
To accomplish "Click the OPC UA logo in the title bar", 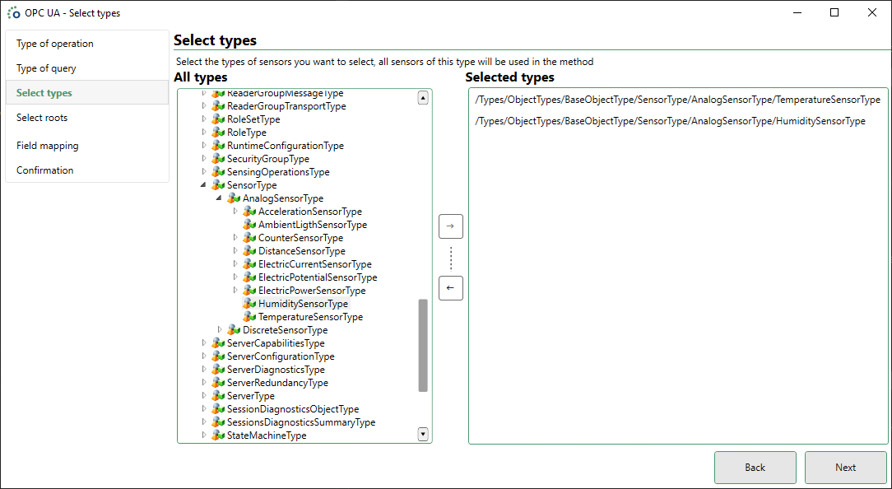I will tap(12, 12).
